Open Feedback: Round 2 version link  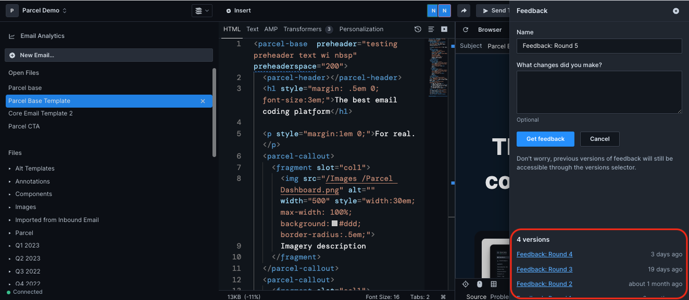(x=544, y=284)
